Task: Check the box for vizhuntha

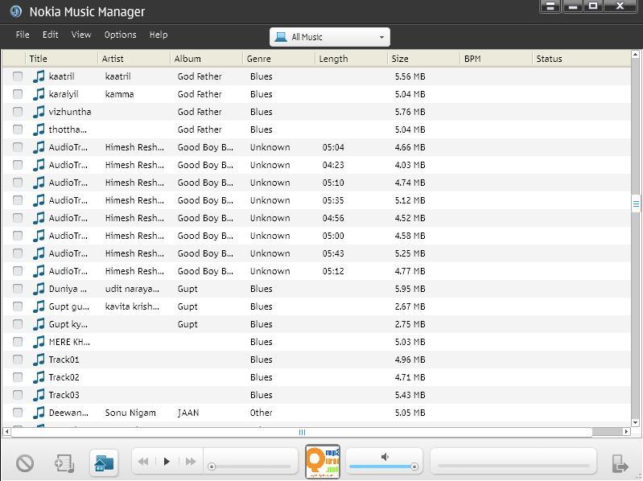Action: (18, 112)
